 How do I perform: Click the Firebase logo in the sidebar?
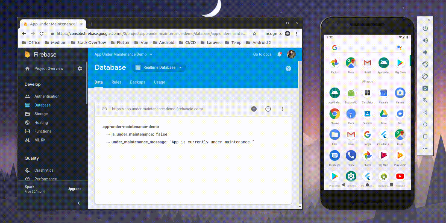(27, 54)
